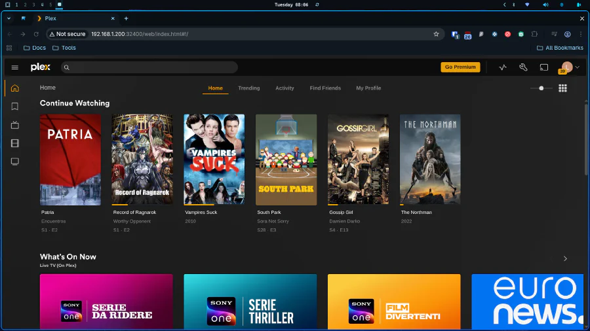The height and width of the screenshot is (331, 590).
Task: Click into the Plex search field
Action: [x=149, y=67]
